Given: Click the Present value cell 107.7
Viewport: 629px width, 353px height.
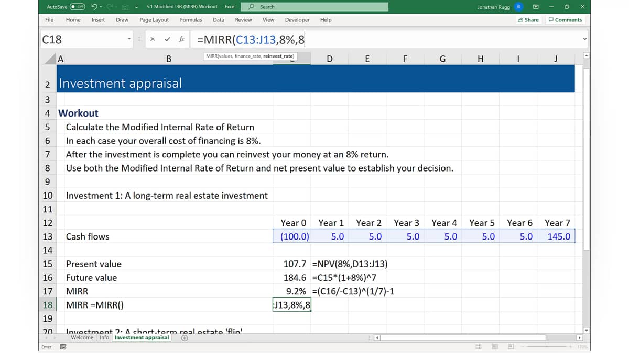Looking at the screenshot, I should point(292,264).
